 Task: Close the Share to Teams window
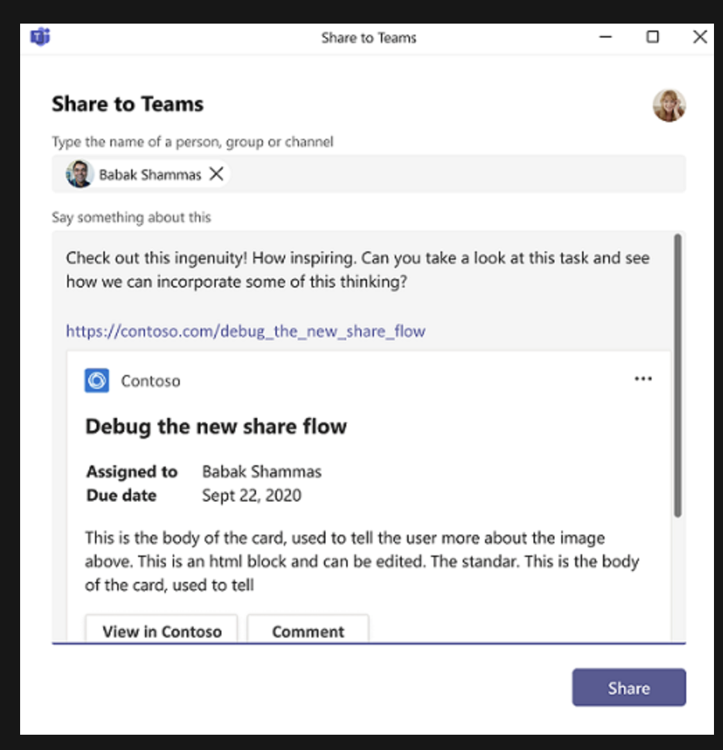click(700, 37)
